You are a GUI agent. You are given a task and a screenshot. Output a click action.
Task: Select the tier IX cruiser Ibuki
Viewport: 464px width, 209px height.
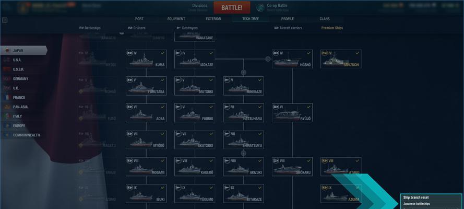(146, 194)
